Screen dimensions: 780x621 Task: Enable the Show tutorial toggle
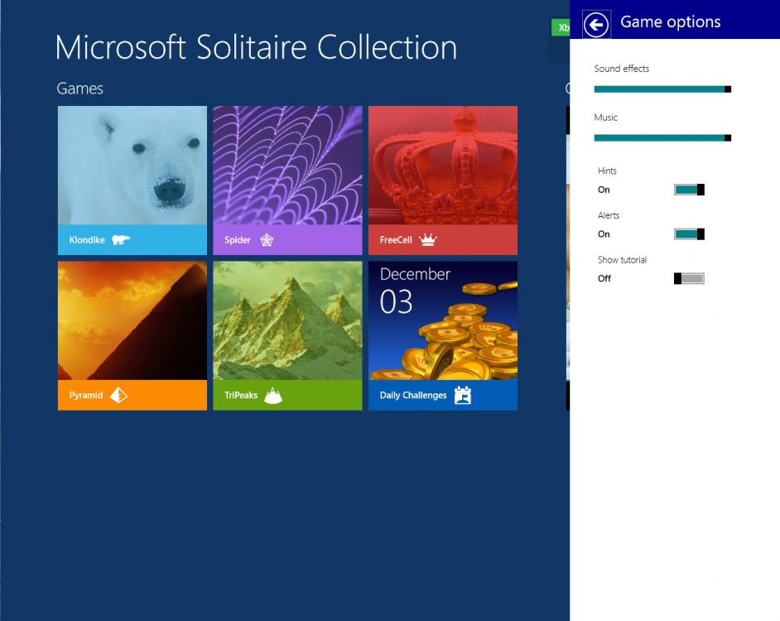689,278
